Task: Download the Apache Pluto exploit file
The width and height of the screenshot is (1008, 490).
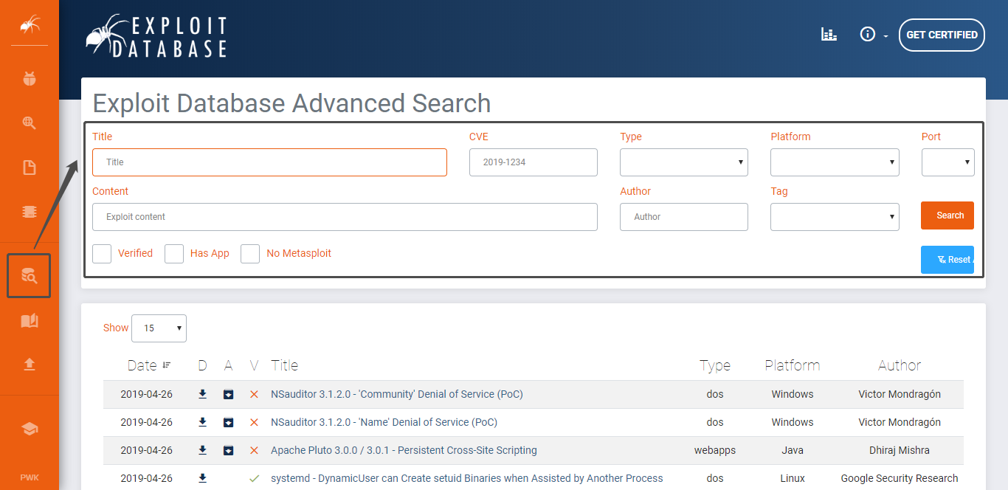Action: [203, 450]
